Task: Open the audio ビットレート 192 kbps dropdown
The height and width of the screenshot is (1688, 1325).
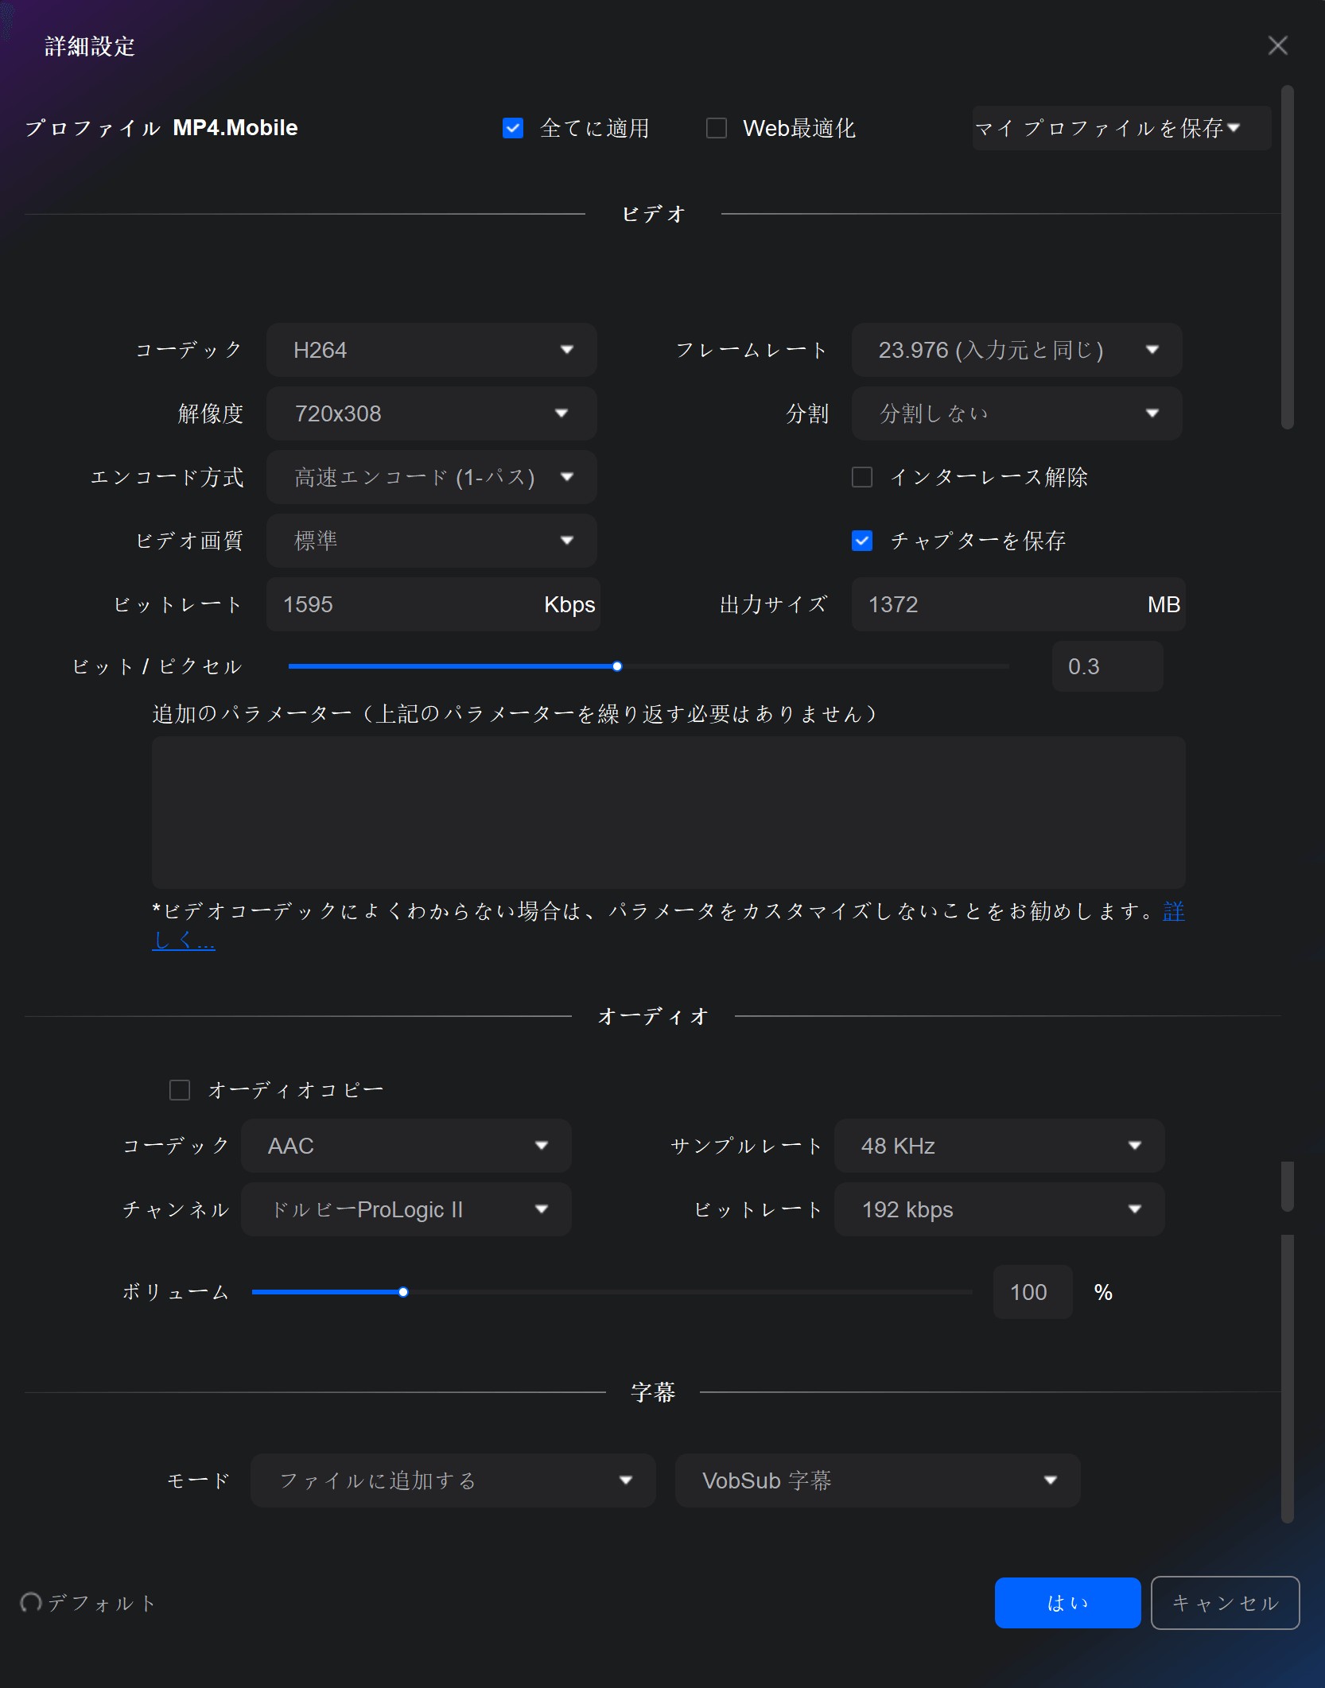Action: [x=999, y=1209]
